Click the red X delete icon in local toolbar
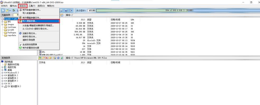This screenshot has width=260, height=105. point(47,58)
